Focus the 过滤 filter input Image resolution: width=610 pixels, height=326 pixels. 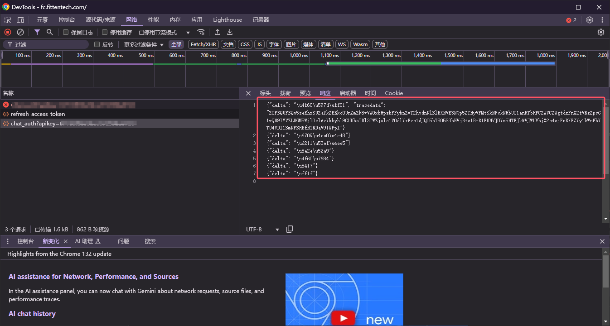click(46, 44)
